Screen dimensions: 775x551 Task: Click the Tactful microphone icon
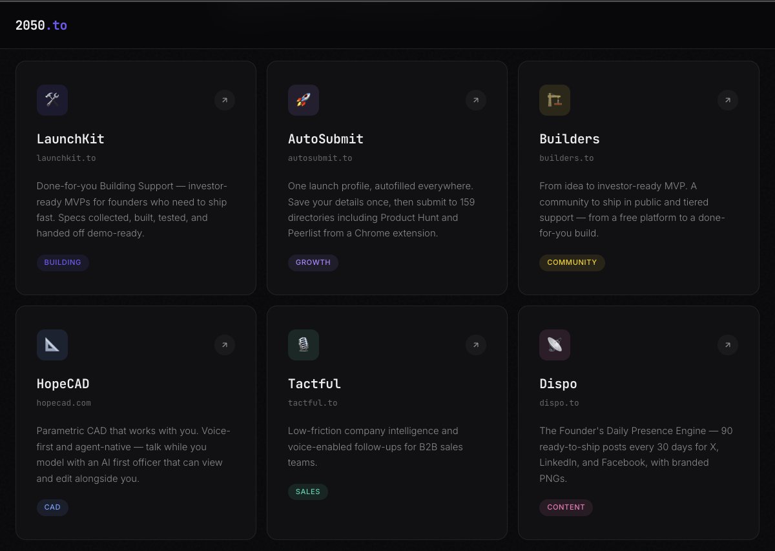point(304,345)
